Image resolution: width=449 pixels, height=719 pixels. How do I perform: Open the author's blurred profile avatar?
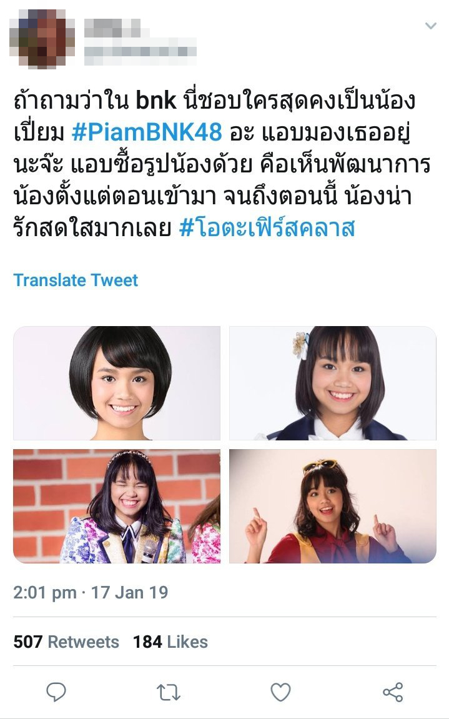pyautogui.click(x=42, y=39)
